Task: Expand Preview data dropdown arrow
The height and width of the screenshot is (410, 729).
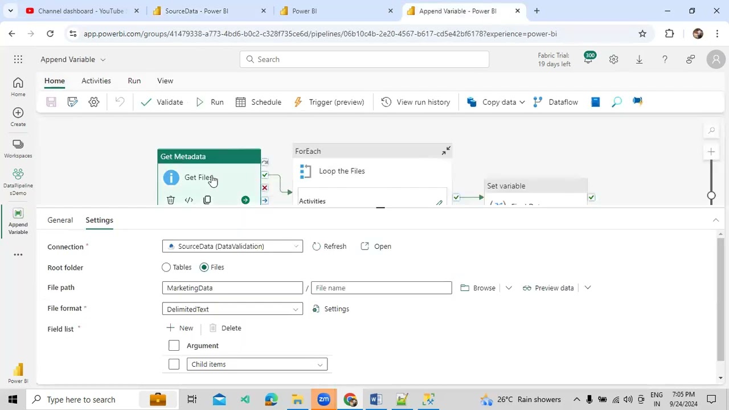Action: click(x=588, y=288)
